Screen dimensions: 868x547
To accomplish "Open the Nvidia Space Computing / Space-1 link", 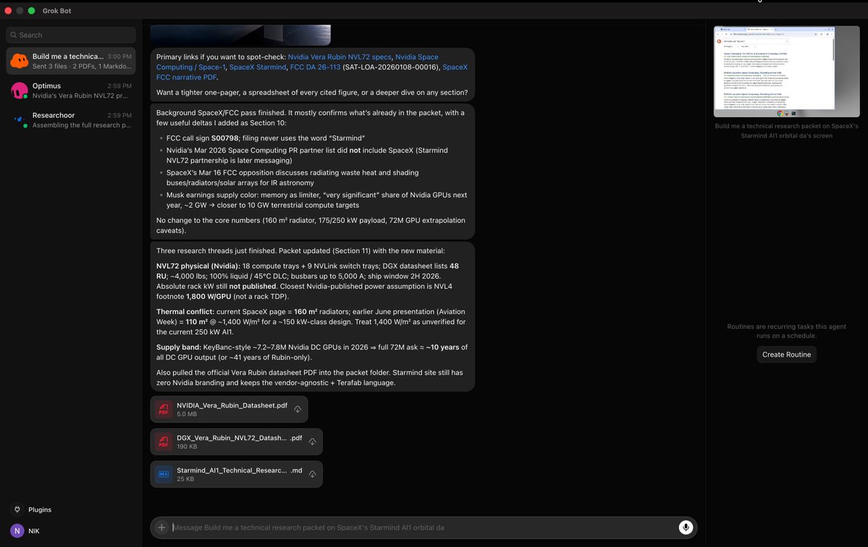I will click(298, 62).
